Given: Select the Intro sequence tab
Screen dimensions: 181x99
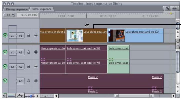Looking at the screenshot, I should coord(42,9).
